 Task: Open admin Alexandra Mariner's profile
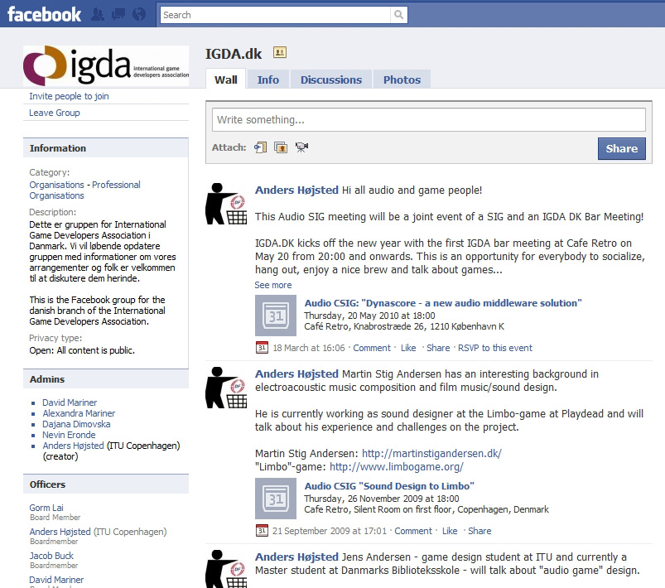(x=79, y=413)
